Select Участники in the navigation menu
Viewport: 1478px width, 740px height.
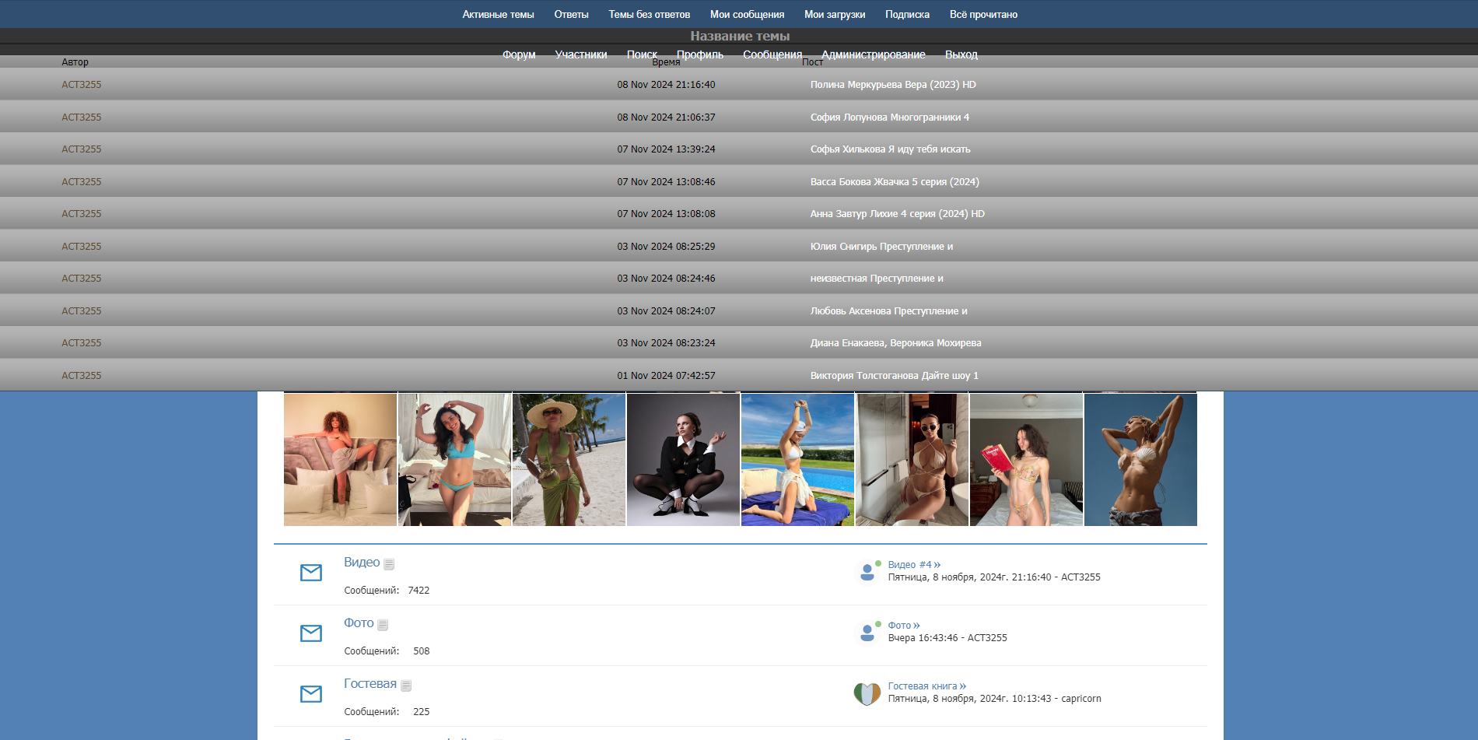tap(580, 54)
